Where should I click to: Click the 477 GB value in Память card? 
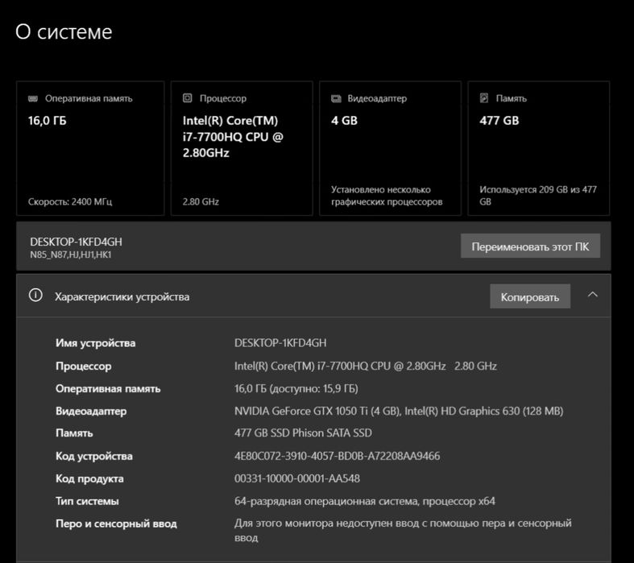point(499,121)
